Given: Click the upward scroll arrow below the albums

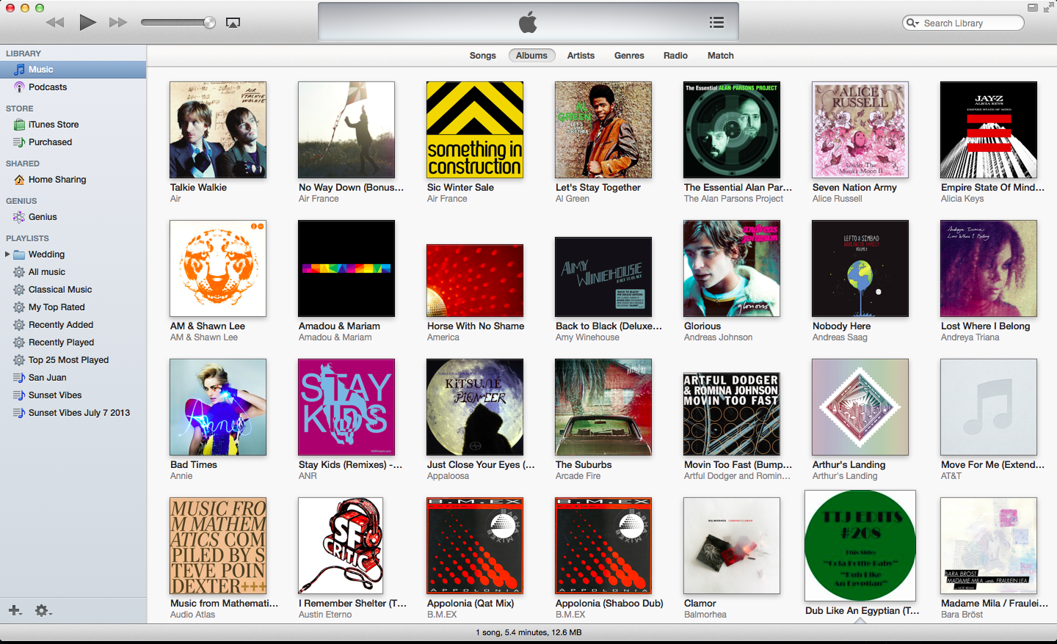Looking at the screenshot, I should 860,620.
